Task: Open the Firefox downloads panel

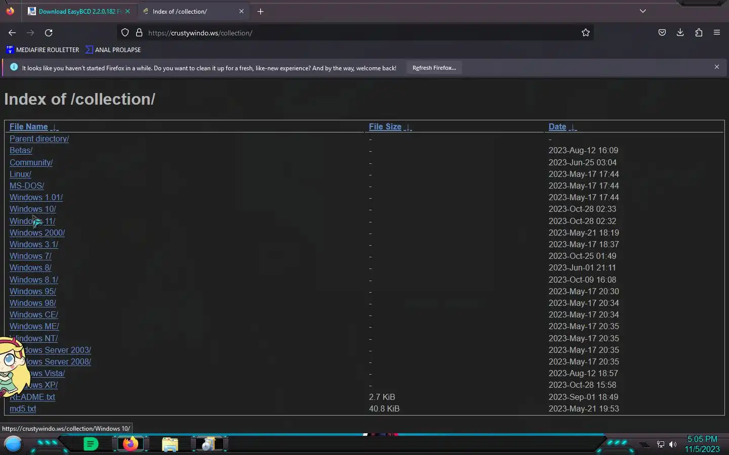Action: coord(680,33)
